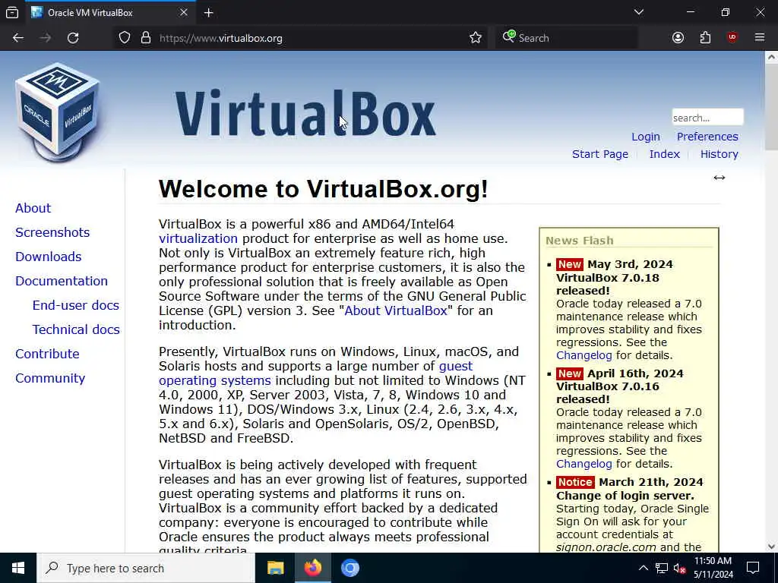This screenshot has height=583, width=778.
Task: Click the padlock site security icon
Action: [x=146, y=38]
